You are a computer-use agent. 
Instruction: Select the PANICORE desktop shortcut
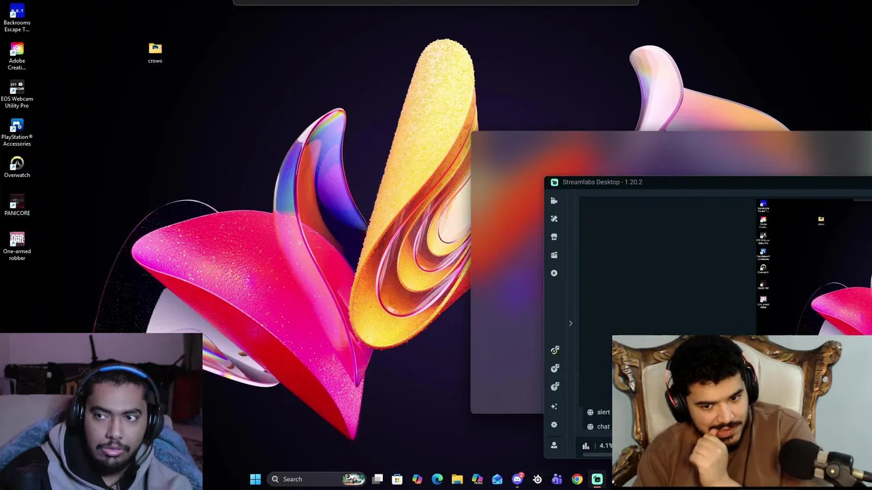pos(17,206)
